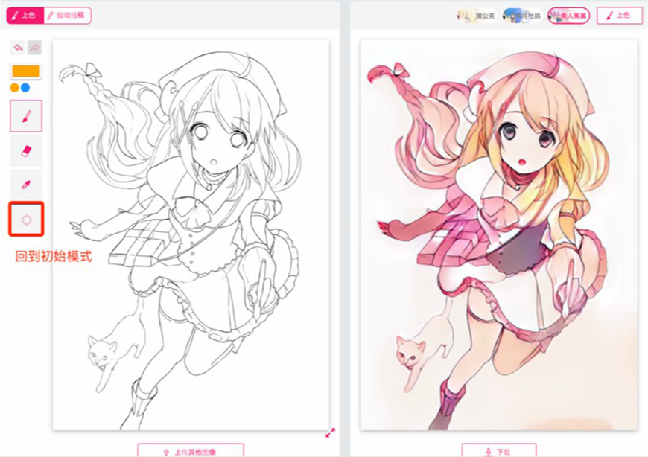648x457 pixels.
Task: Choose the small orange color dot
Action: 15,88
